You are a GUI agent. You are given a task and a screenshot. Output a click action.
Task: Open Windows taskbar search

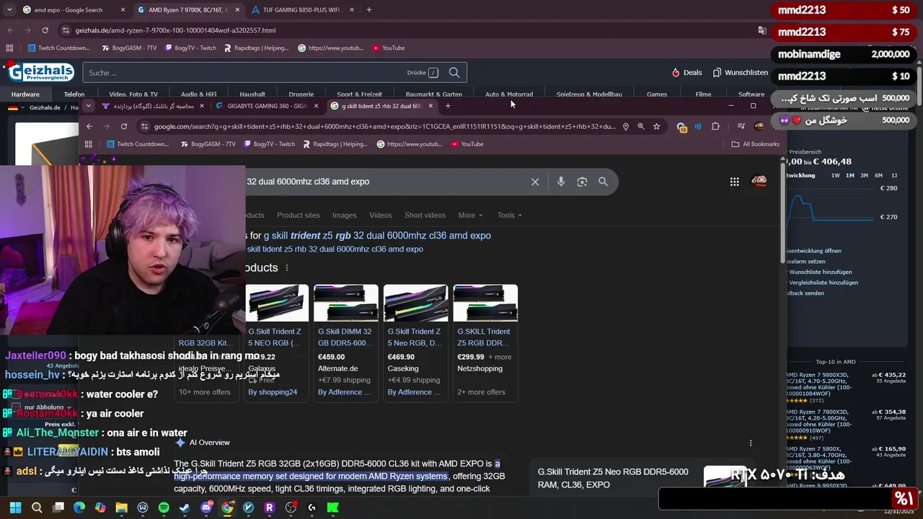37,507
